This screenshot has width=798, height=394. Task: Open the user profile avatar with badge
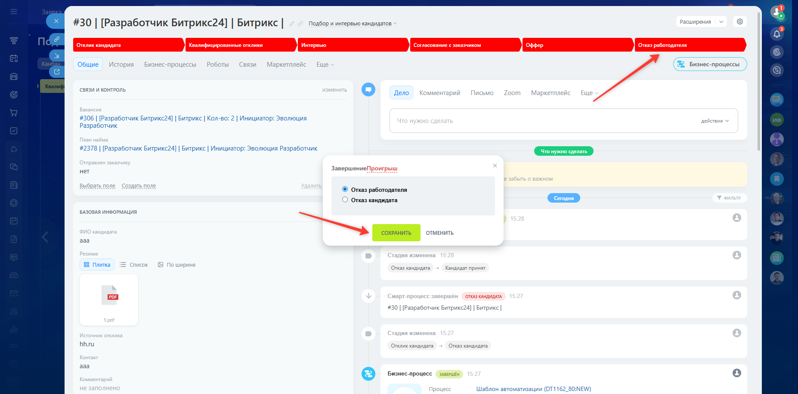point(777,12)
